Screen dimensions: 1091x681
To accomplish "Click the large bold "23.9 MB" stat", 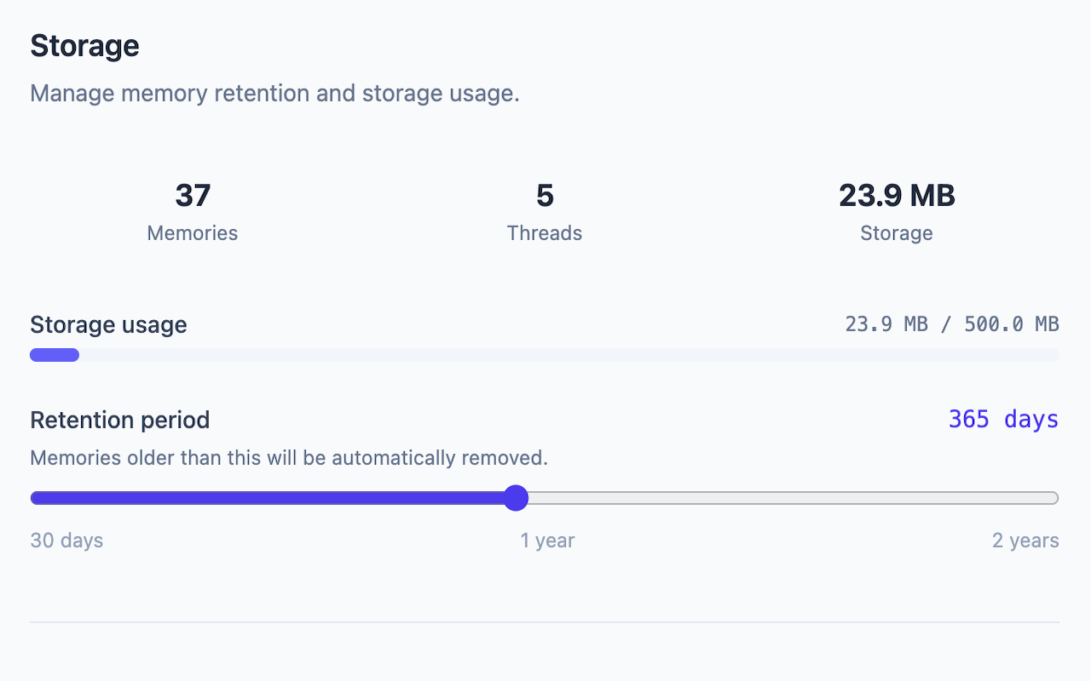I will [x=897, y=196].
